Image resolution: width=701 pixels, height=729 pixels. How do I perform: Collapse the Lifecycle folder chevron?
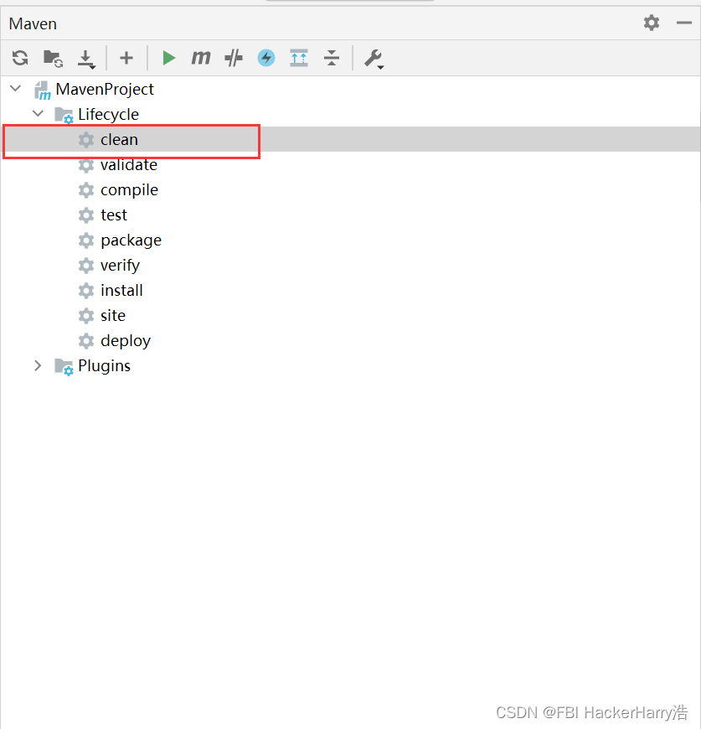(38, 113)
